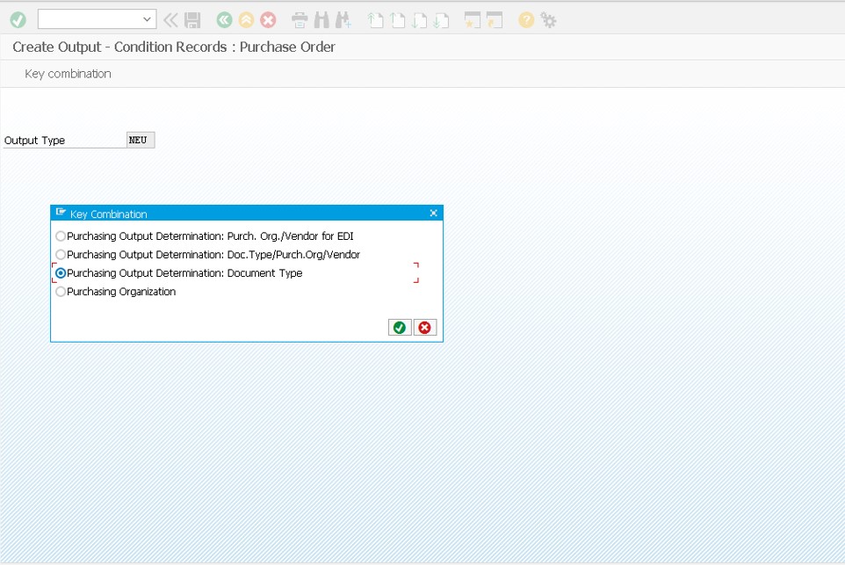The width and height of the screenshot is (845, 565).
Task: Select the Document Type radio option
Action: (x=61, y=273)
